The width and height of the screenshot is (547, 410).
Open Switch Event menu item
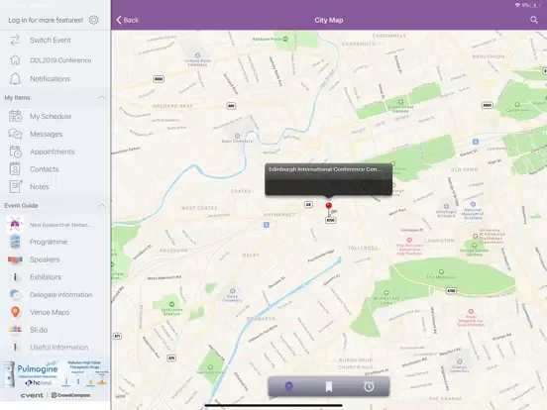(51, 40)
